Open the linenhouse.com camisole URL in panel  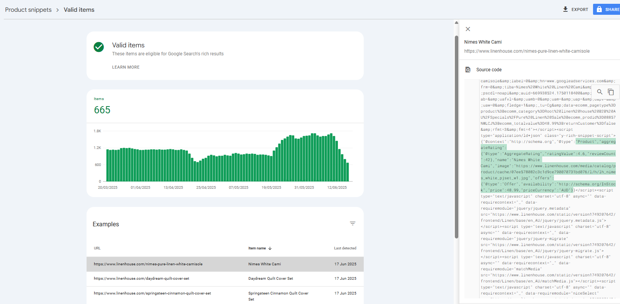(527, 51)
